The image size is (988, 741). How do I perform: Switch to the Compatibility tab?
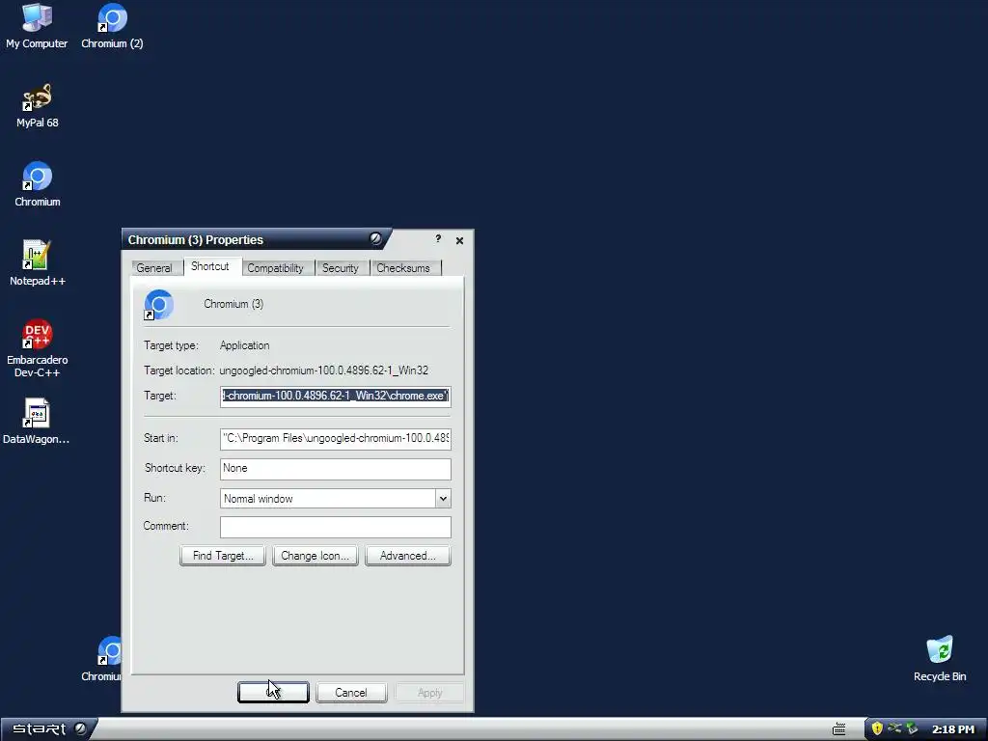pos(275,268)
